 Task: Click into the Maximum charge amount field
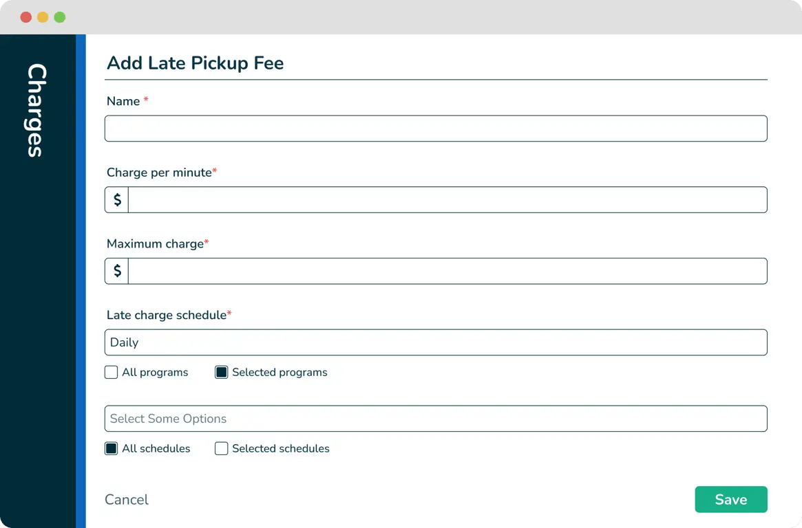(x=447, y=272)
